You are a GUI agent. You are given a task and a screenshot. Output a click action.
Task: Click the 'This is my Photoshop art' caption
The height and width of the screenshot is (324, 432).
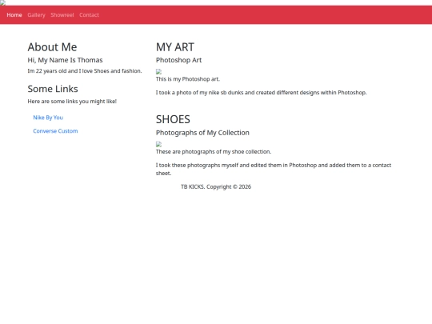click(x=188, y=79)
